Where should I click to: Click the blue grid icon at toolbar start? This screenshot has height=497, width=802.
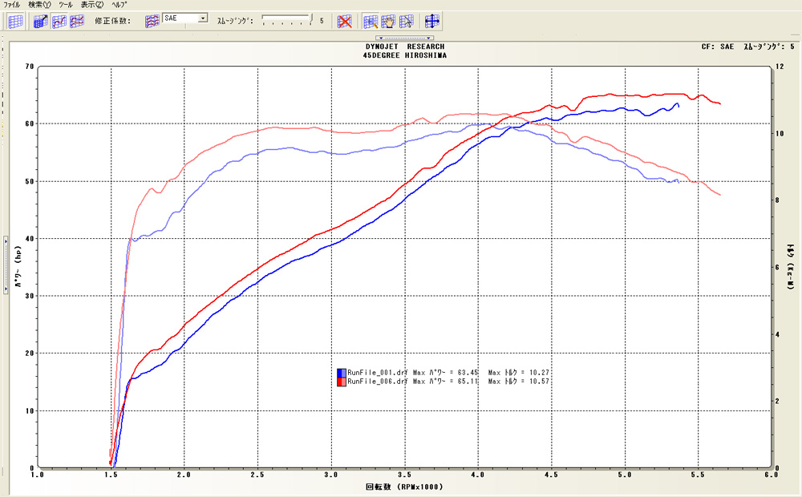[15, 22]
